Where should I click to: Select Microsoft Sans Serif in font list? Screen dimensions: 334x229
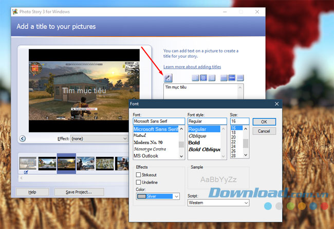point(156,129)
